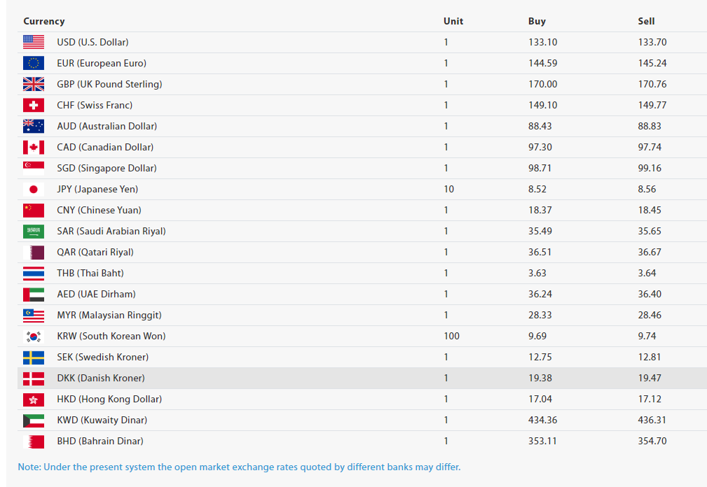707x487 pixels.
Task: Select the Saudi Arabian flag icon
Action: 33,231
